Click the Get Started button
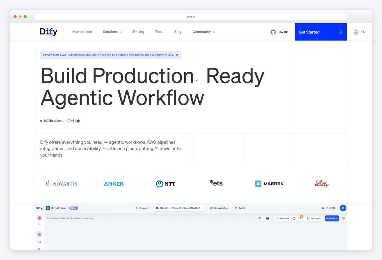 321,32
